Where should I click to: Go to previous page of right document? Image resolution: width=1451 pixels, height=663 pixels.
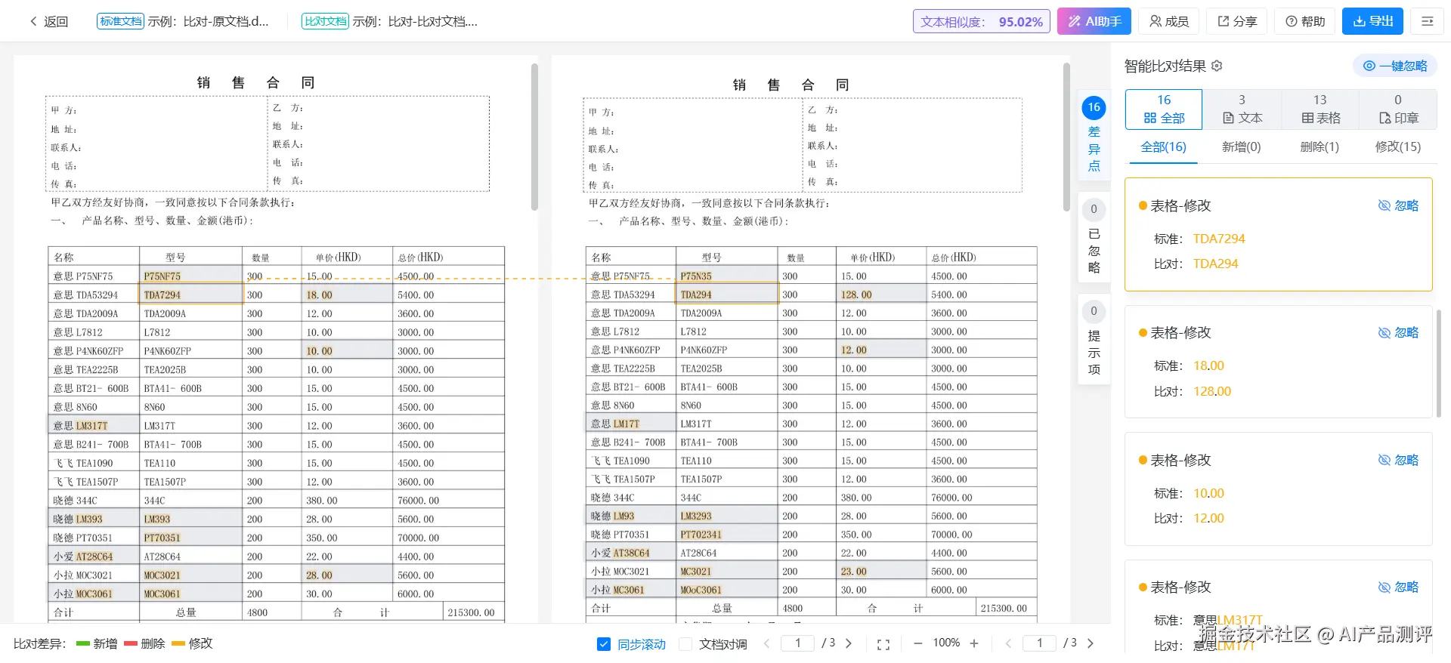[1008, 643]
